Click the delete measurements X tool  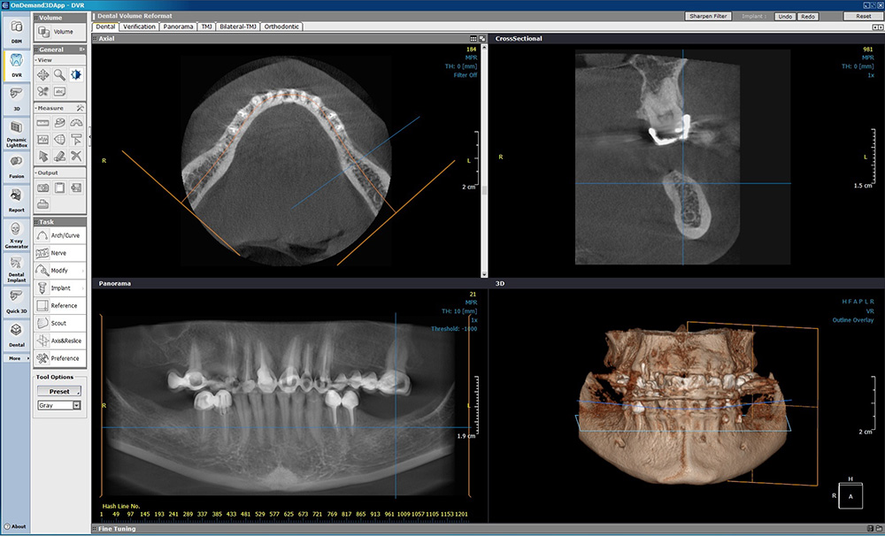[x=76, y=157]
